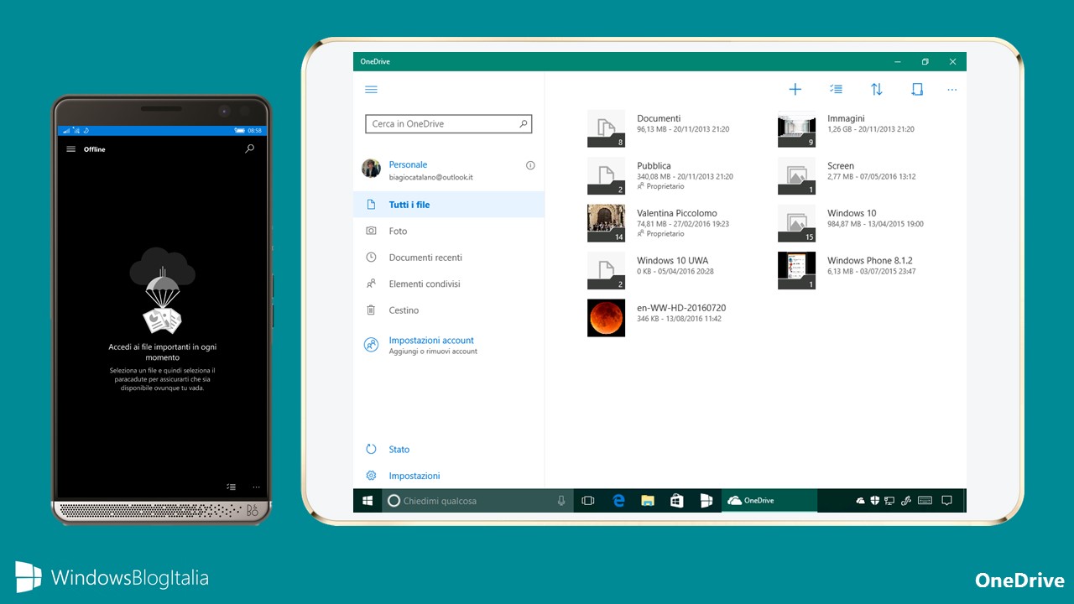Open the hamburger menu in OneDrive desktop window
Screen dimensions: 1074x604
tap(371, 90)
